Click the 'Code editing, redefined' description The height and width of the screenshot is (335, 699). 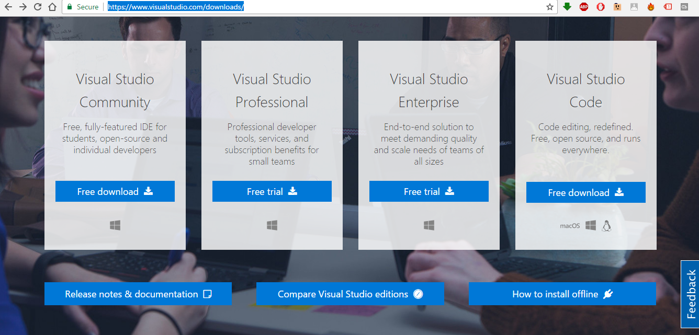(586, 138)
